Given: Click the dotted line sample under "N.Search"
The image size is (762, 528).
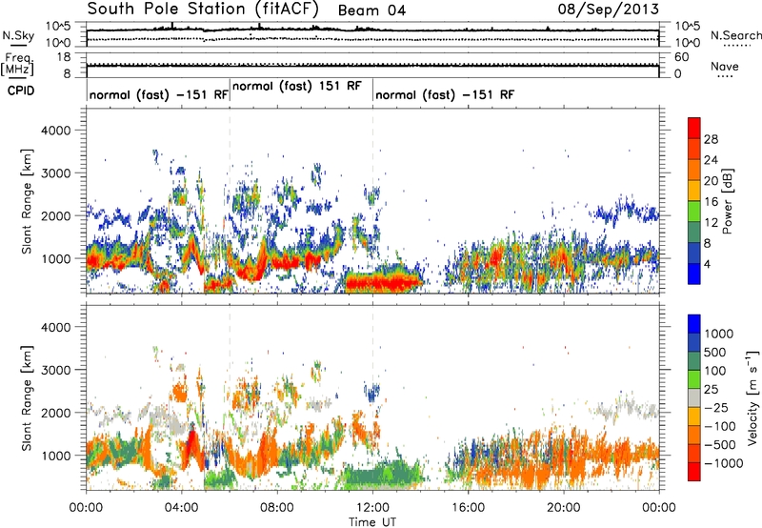Looking at the screenshot, I should 737,46.
